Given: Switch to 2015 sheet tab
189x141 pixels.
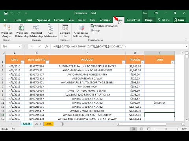Looking at the screenshot, I should point(38,124).
